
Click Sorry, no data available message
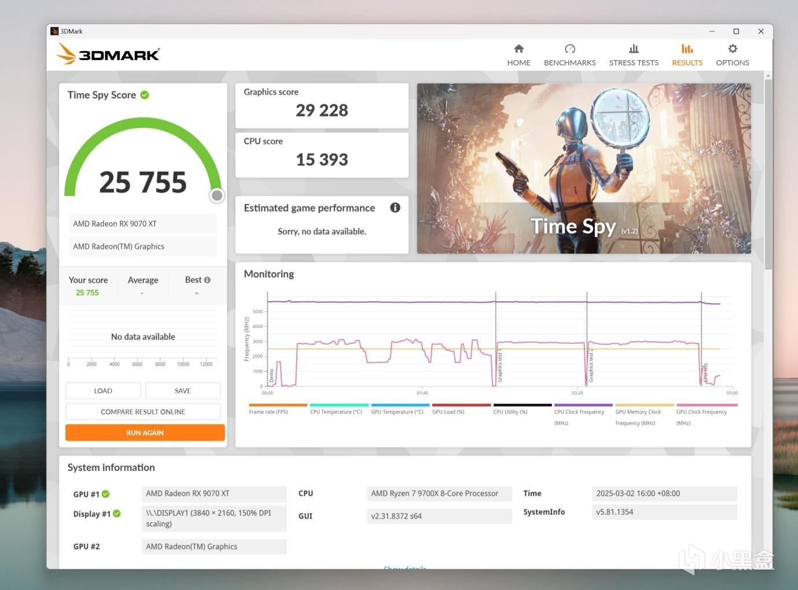click(322, 231)
